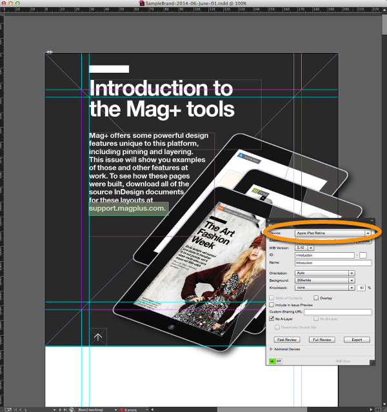387x412 pixels.
Task: Open the Device dropdown showing Apple iPad Retina
Action: tap(333, 233)
